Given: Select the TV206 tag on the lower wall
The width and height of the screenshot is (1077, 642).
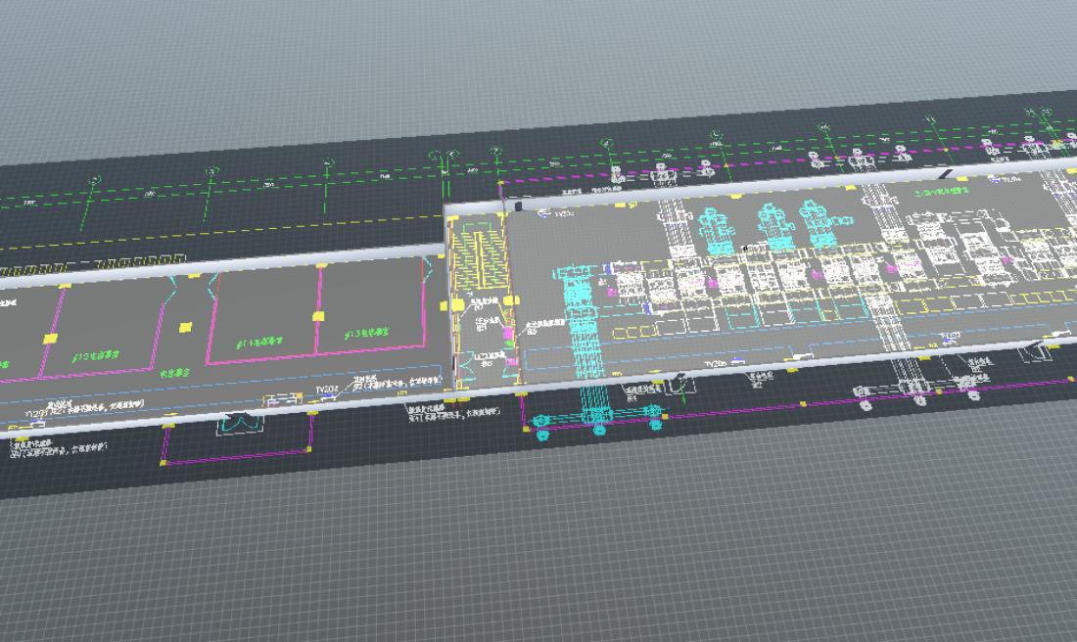Looking at the screenshot, I should coord(714,363).
